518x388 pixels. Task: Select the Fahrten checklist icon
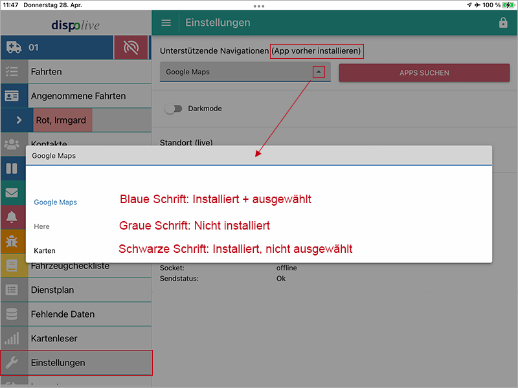tap(12, 72)
